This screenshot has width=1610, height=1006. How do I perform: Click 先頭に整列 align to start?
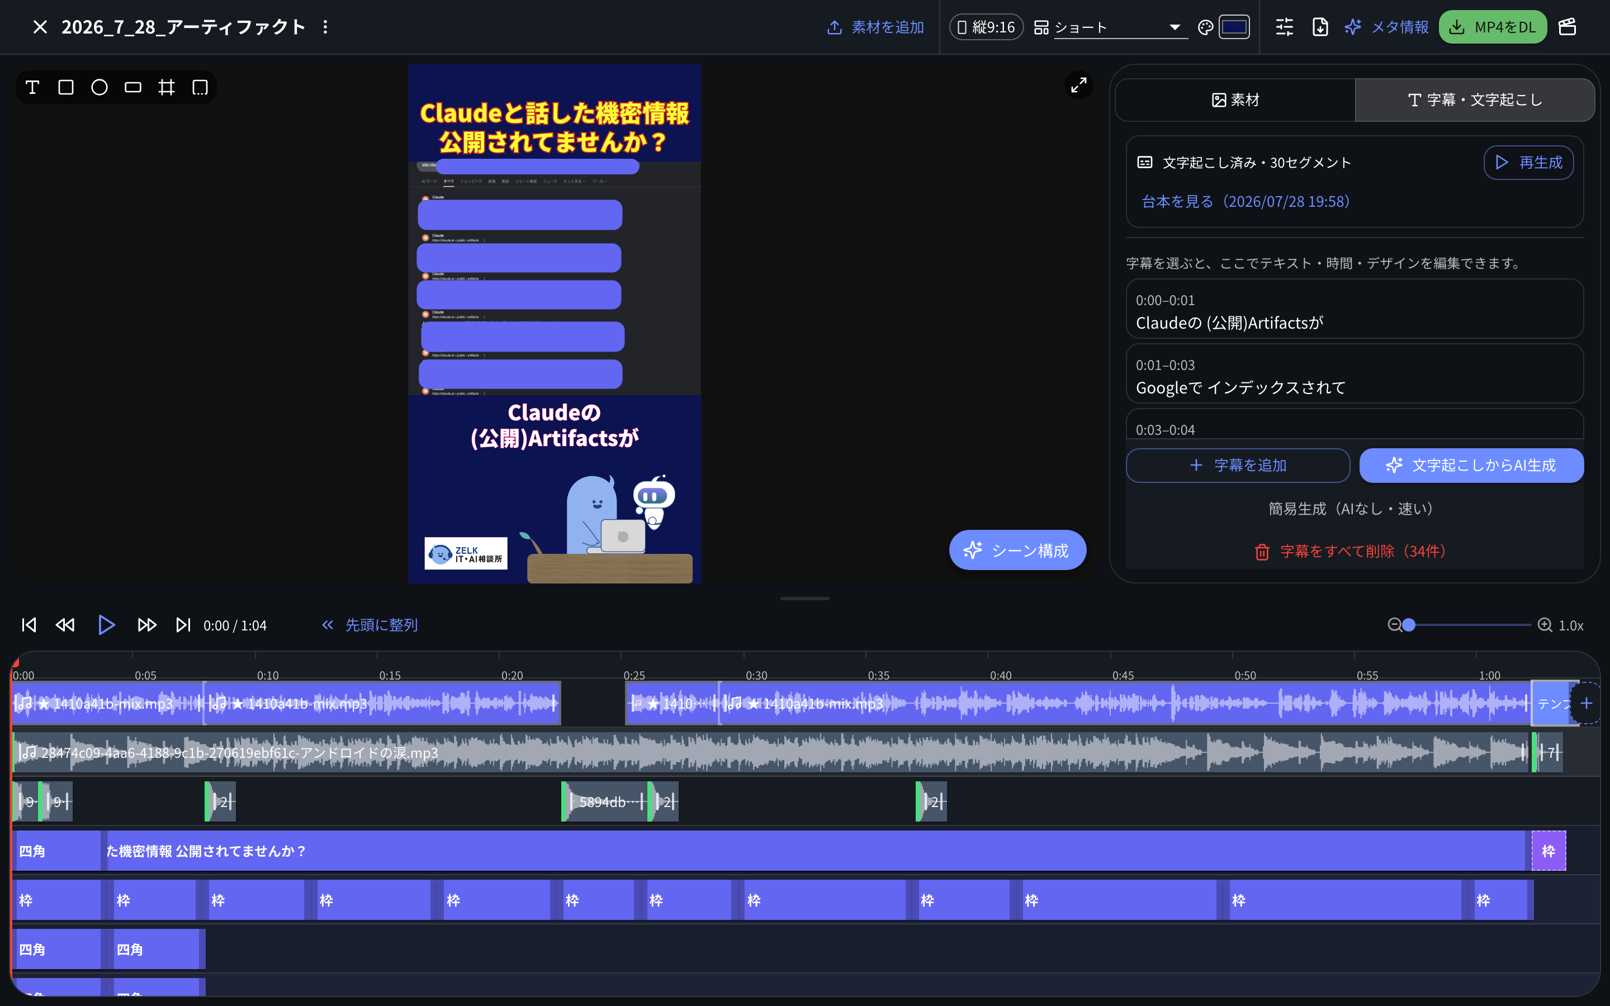tap(370, 625)
